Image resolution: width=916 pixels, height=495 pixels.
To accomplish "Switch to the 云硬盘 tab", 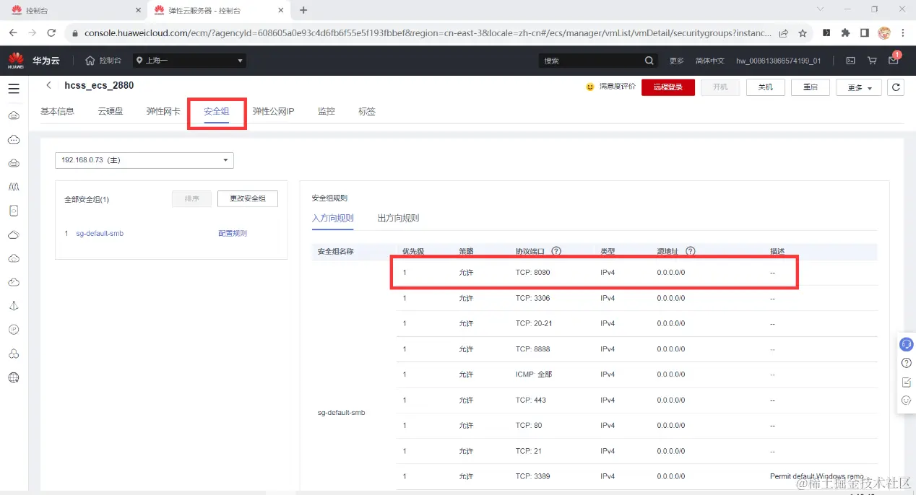I will point(111,112).
